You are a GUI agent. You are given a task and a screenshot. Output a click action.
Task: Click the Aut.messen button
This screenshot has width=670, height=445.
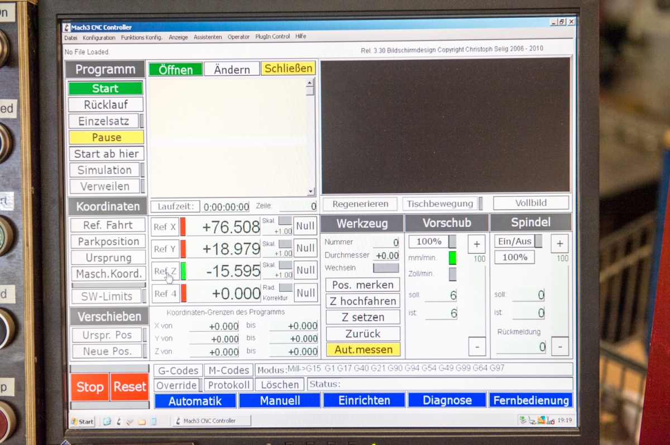pos(363,350)
